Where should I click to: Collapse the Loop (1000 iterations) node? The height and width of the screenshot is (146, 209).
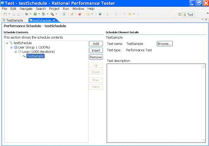click(15, 52)
